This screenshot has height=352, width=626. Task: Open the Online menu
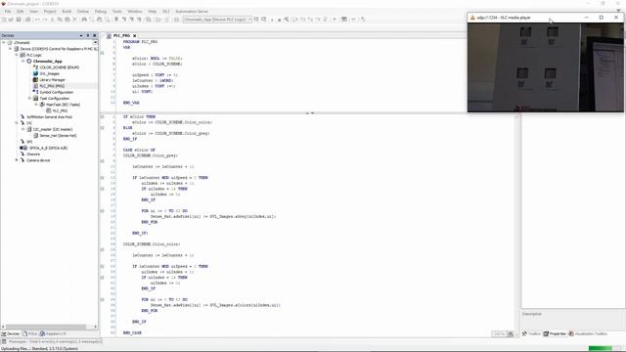click(83, 11)
